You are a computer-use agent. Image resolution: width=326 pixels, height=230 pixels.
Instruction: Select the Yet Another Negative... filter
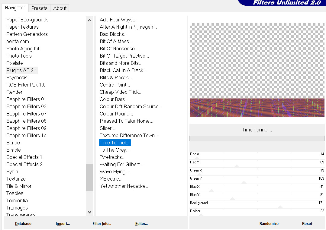[x=124, y=186]
